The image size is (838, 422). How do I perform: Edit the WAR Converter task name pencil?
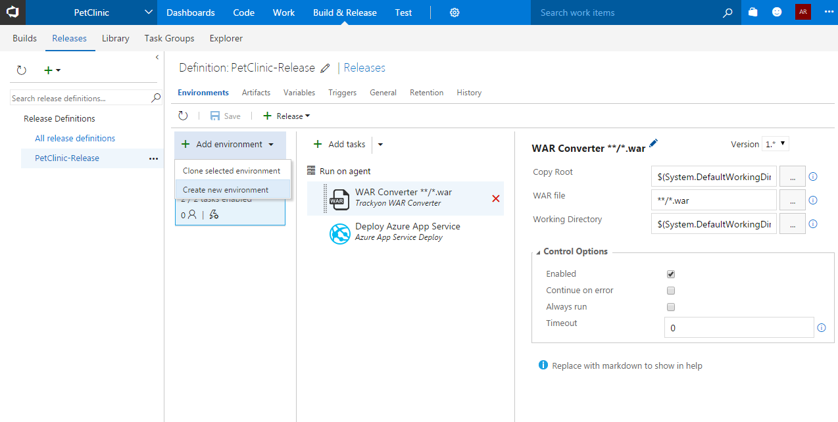click(653, 143)
